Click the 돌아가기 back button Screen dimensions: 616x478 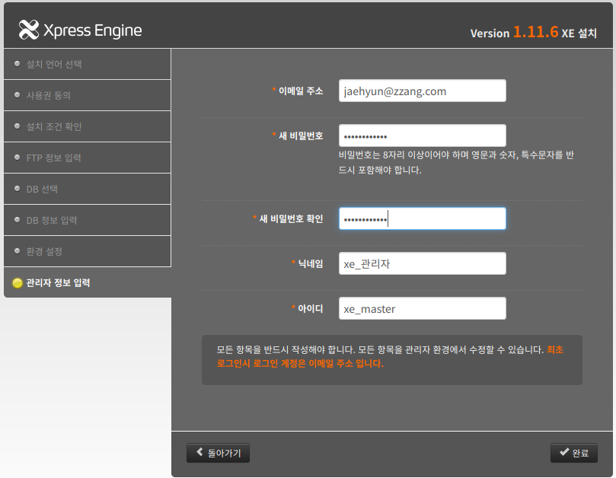click(x=218, y=453)
